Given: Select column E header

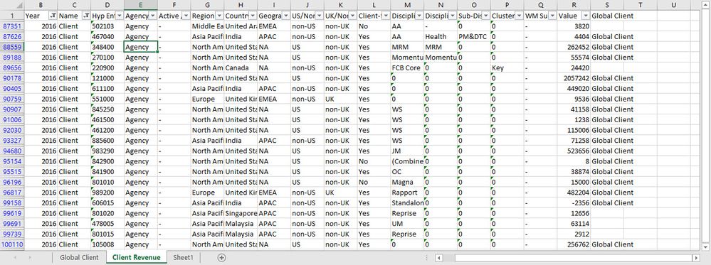Looking at the screenshot, I should pos(141,5).
